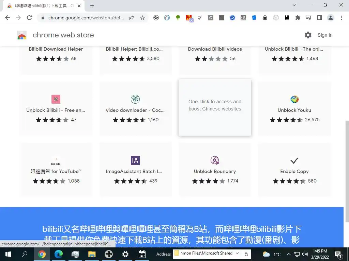This screenshot has height=261, width=349.
Task: Close the bilibili downloader tab
Action: (x=79, y=6)
